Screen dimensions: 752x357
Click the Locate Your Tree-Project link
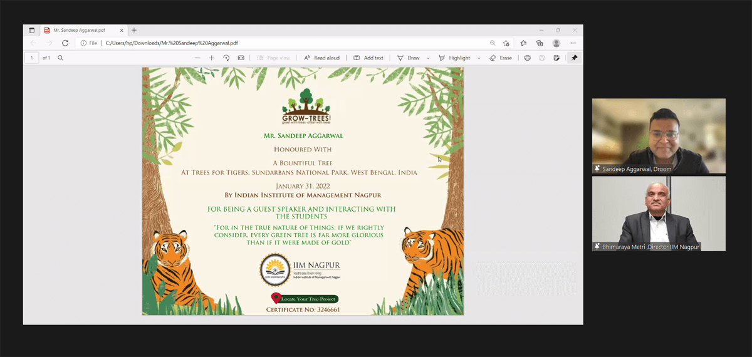point(304,299)
